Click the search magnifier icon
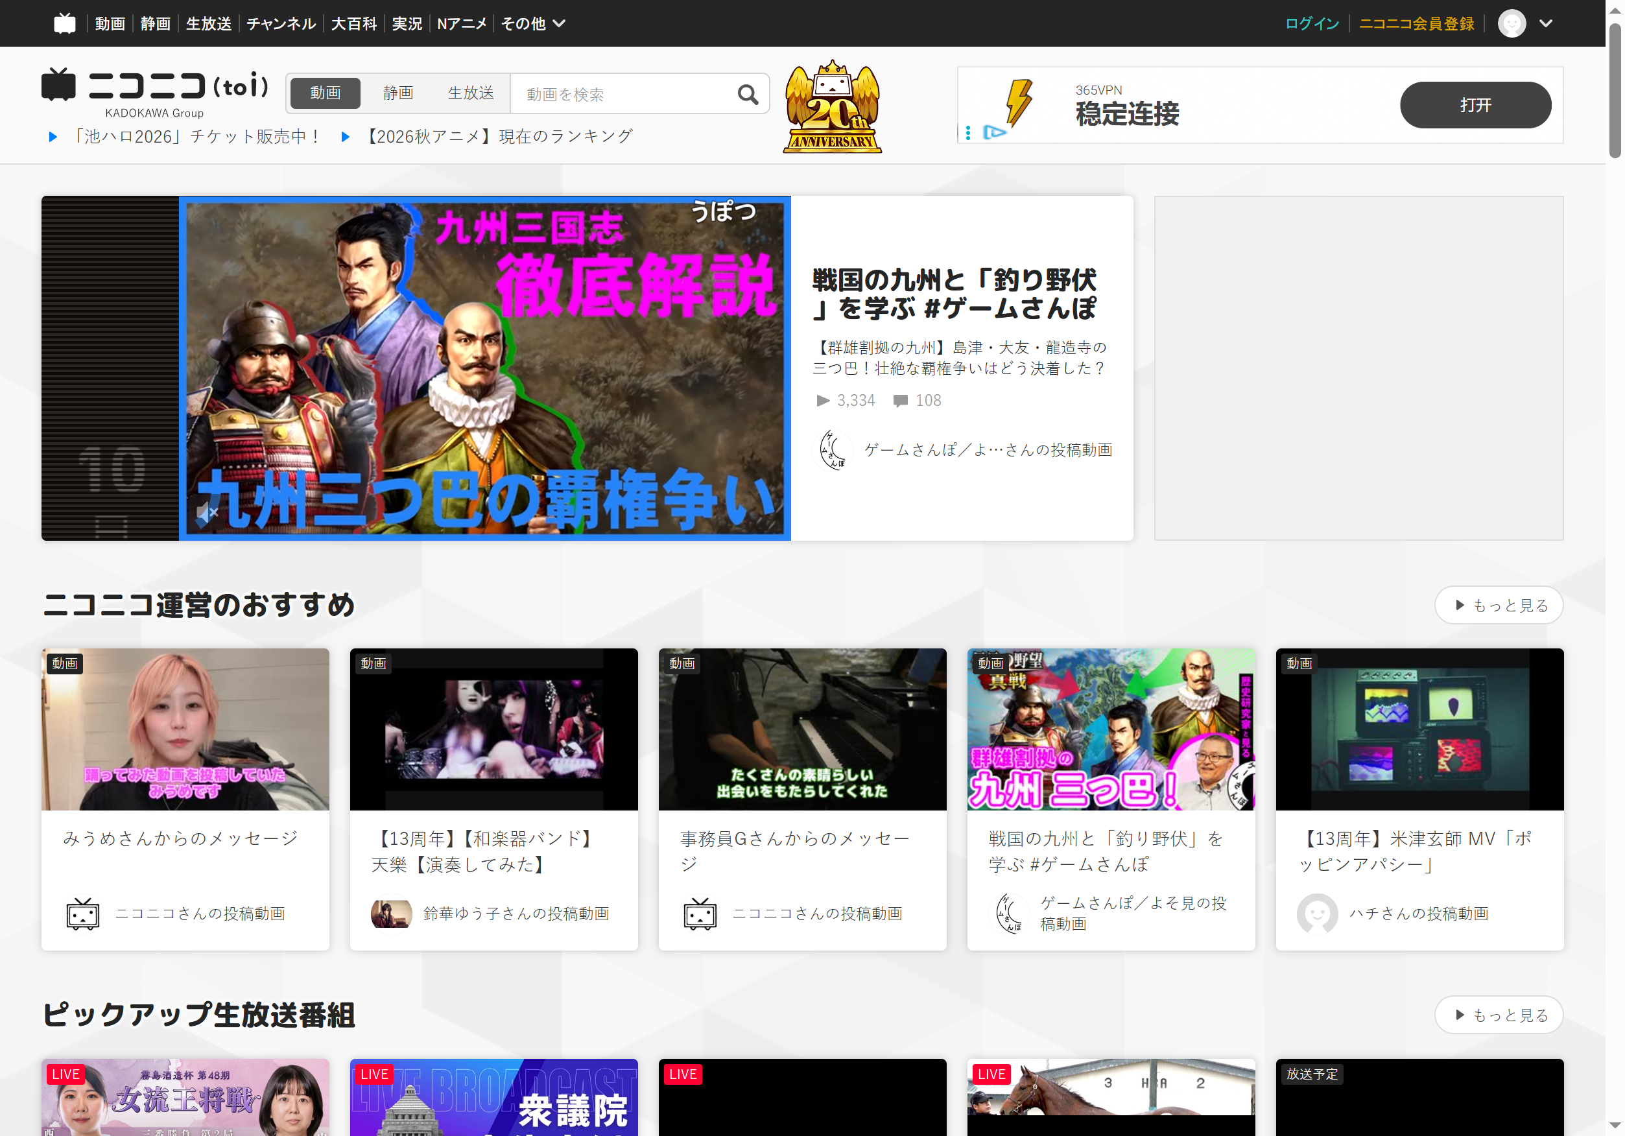The image size is (1625, 1136). pyautogui.click(x=748, y=94)
